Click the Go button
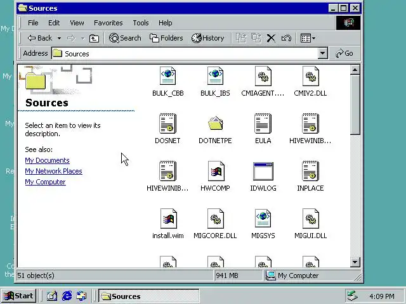 coord(344,53)
